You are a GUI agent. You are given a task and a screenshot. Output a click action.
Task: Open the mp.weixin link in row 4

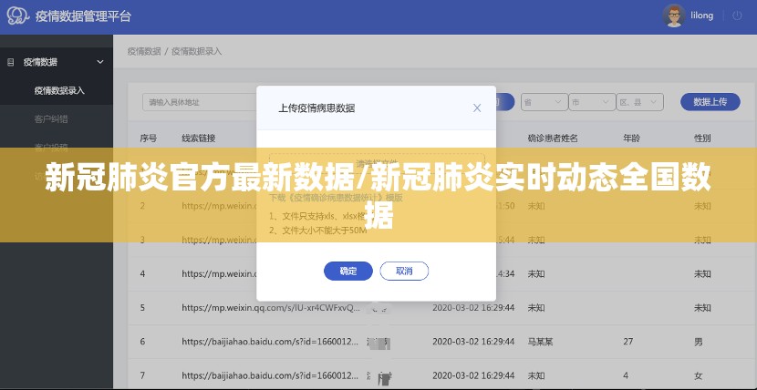(x=219, y=273)
